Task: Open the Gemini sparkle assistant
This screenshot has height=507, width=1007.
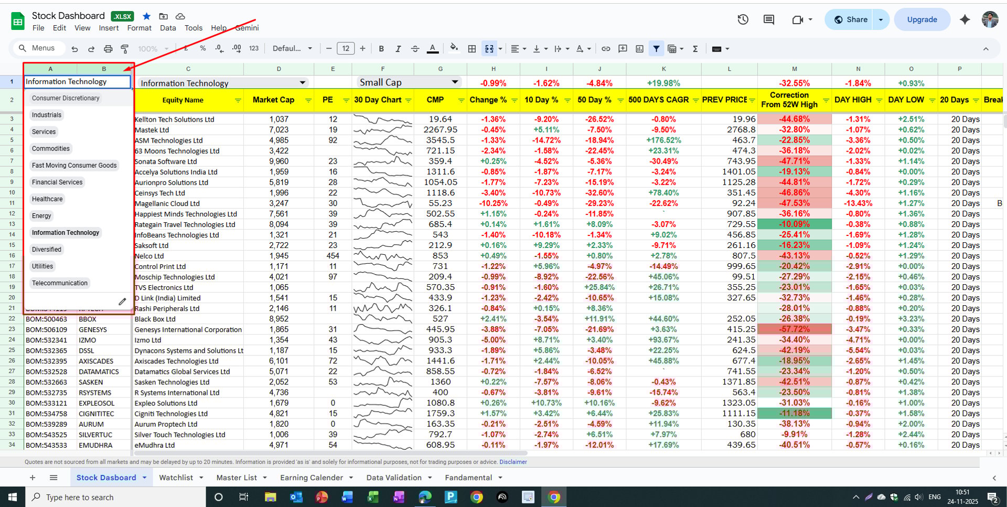Action: pyautogui.click(x=965, y=19)
